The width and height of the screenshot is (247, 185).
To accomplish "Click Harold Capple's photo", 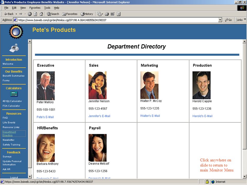I will [201, 85].
